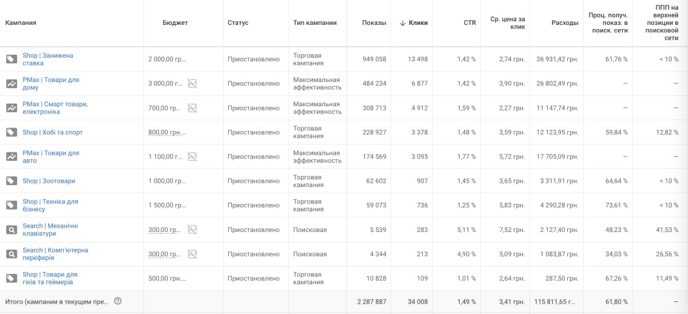
Task: Click the shopping tag icon for Shop | Занижена ставка
Action: (x=12, y=60)
